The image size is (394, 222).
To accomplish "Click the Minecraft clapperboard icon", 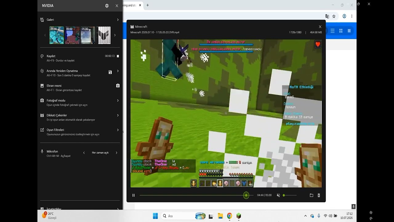I will [x=132, y=27].
